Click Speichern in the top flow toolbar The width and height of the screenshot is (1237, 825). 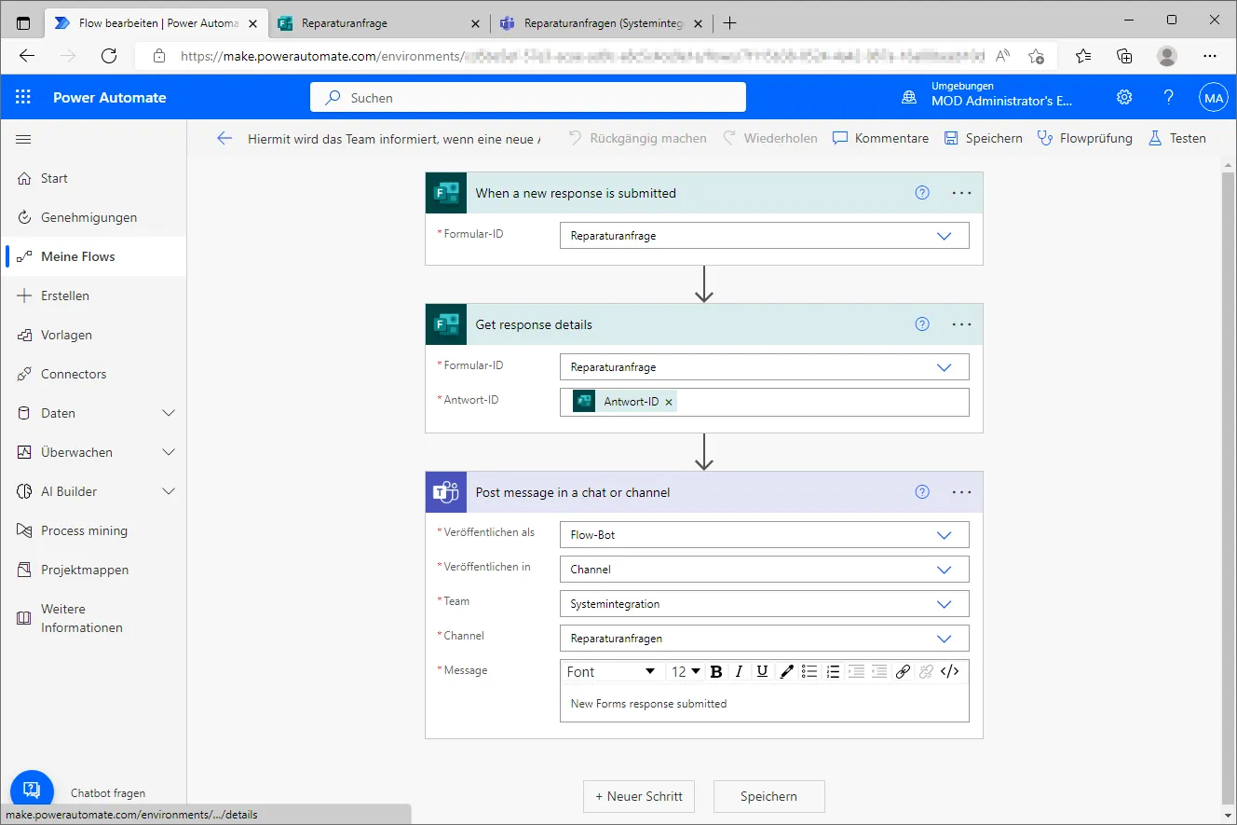983,138
